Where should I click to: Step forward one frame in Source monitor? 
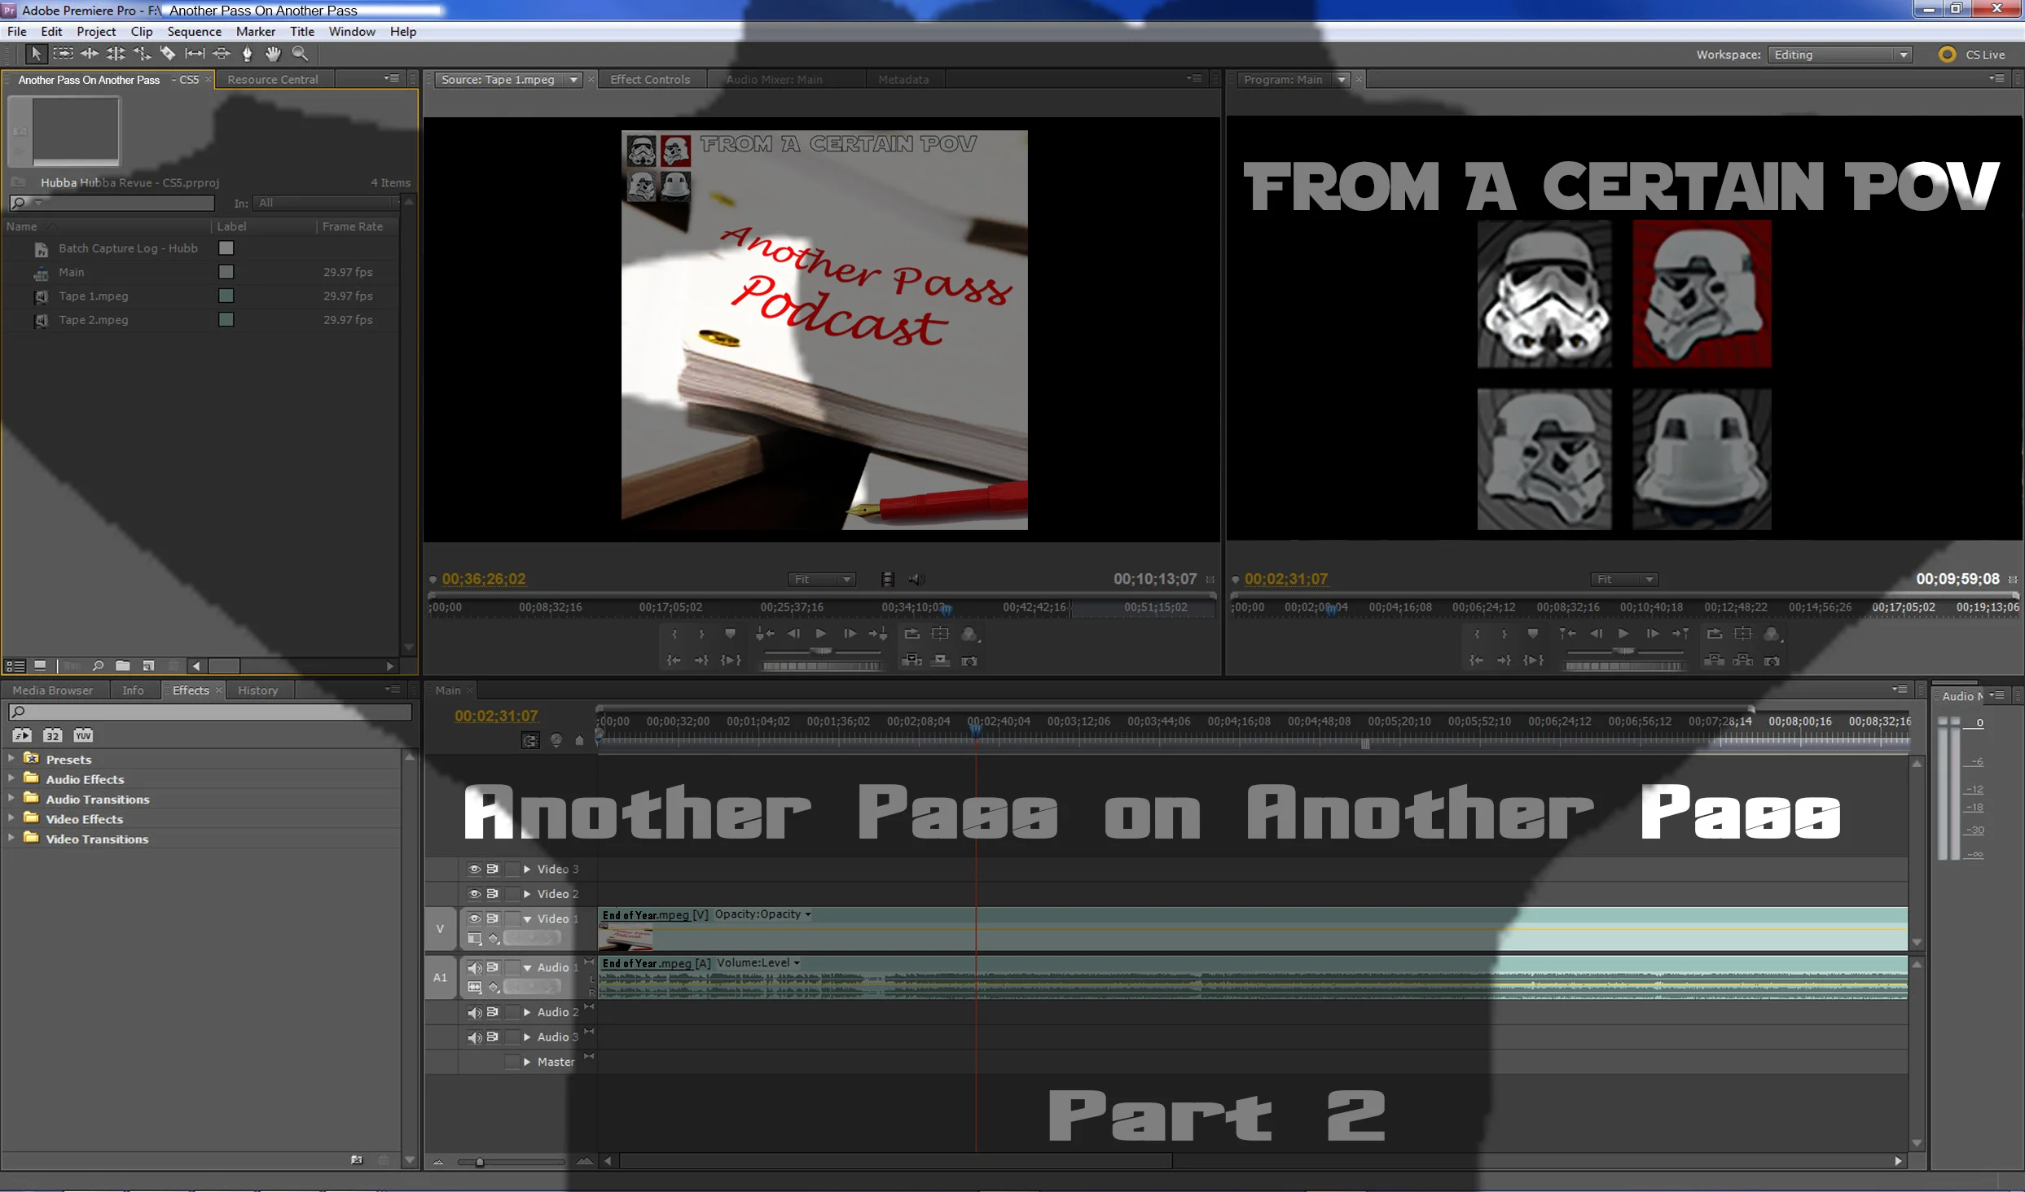[x=850, y=633]
